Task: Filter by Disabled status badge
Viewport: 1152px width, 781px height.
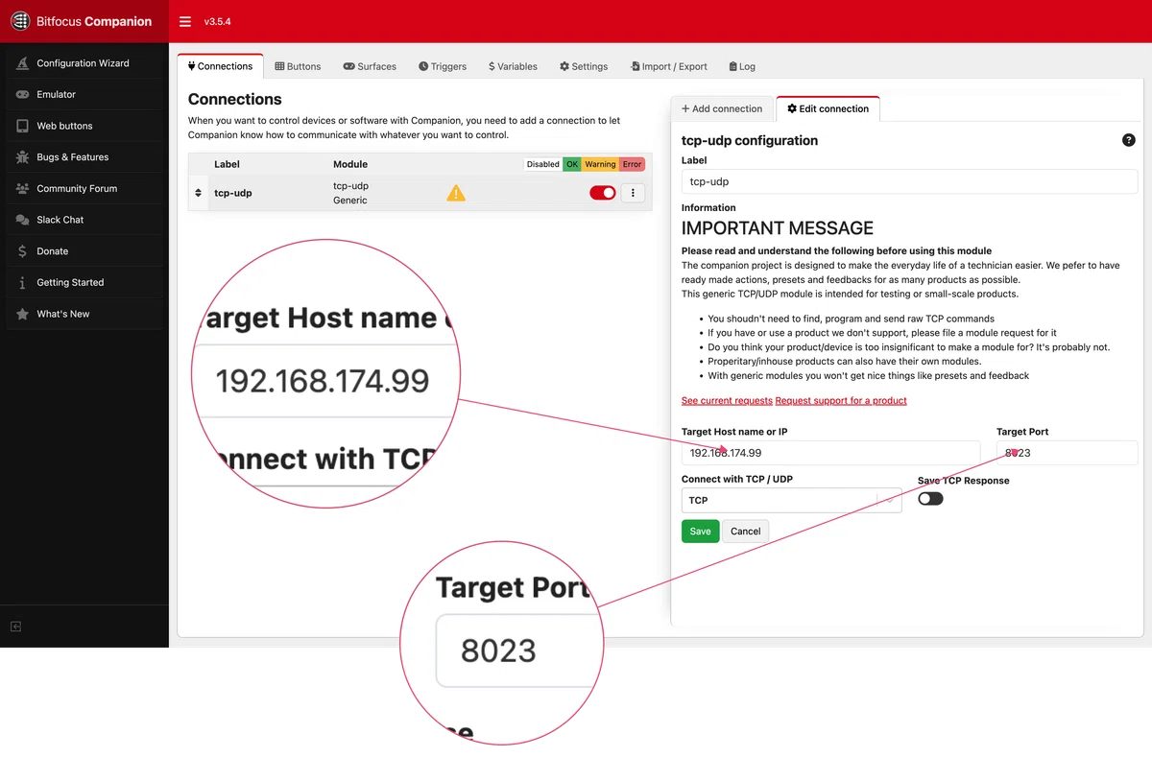Action: (x=542, y=164)
